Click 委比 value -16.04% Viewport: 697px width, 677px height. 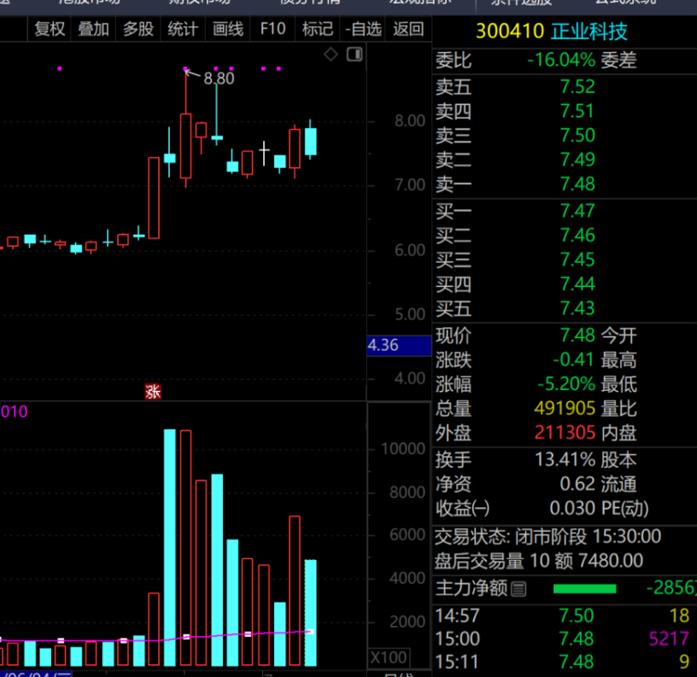pos(561,59)
